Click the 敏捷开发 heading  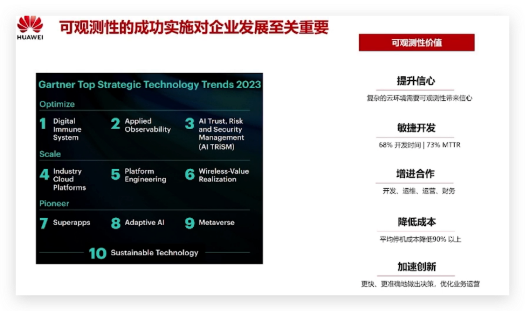pyautogui.click(x=416, y=128)
